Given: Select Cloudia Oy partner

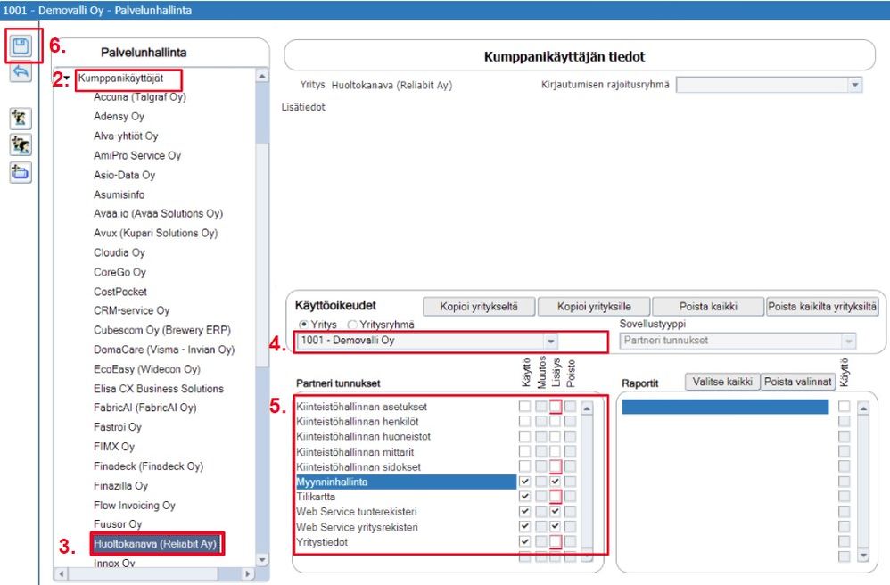Looking at the screenshot, I should click(119, 252).
